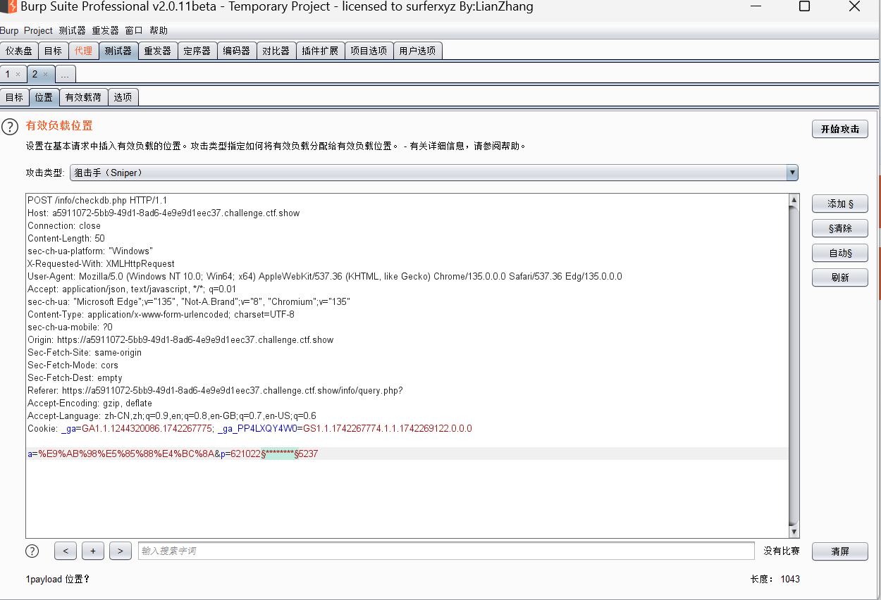Switch to the 代理 tab
This screenshot has height=600, width=881.
coord(83,51)
